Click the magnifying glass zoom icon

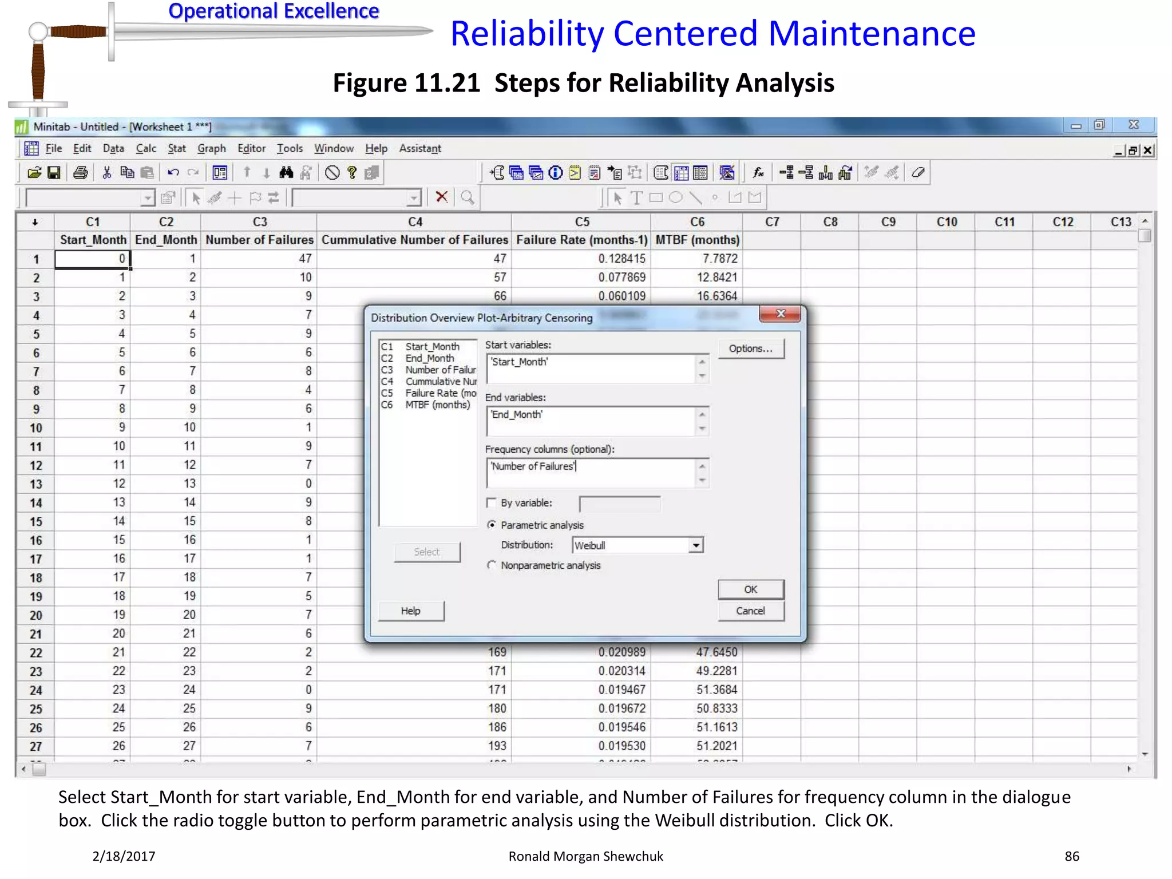pyautogui.click(x=468, y=197)
